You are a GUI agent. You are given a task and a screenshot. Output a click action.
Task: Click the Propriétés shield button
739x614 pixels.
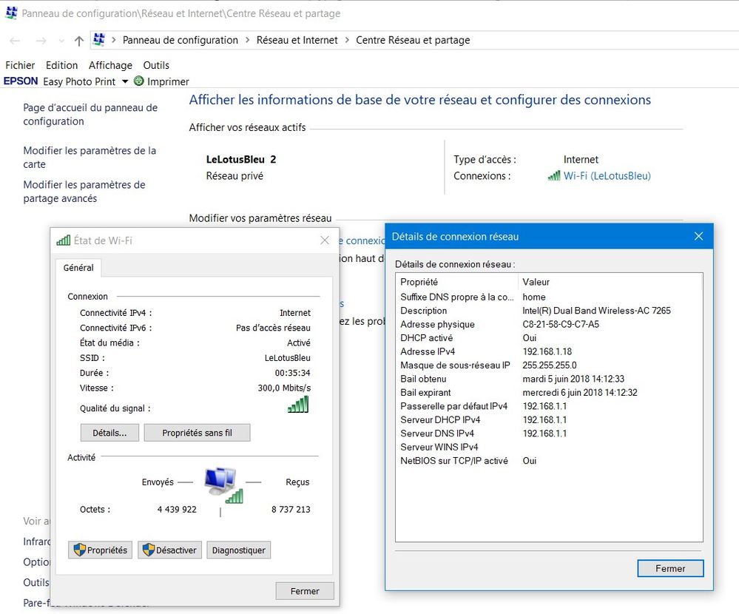[x=100, y=550]
